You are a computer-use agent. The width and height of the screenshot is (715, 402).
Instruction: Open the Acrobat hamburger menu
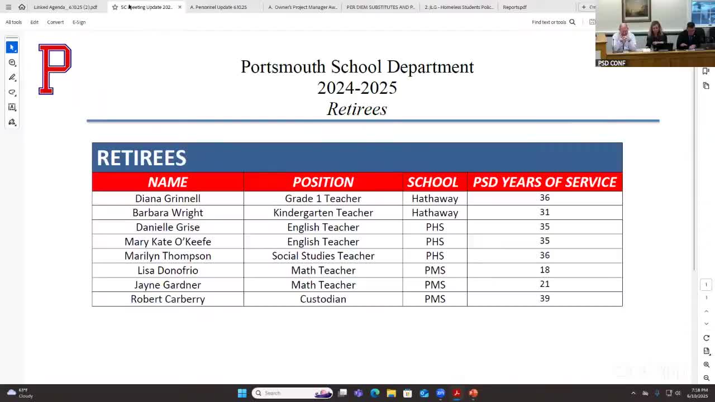[8, 7]
